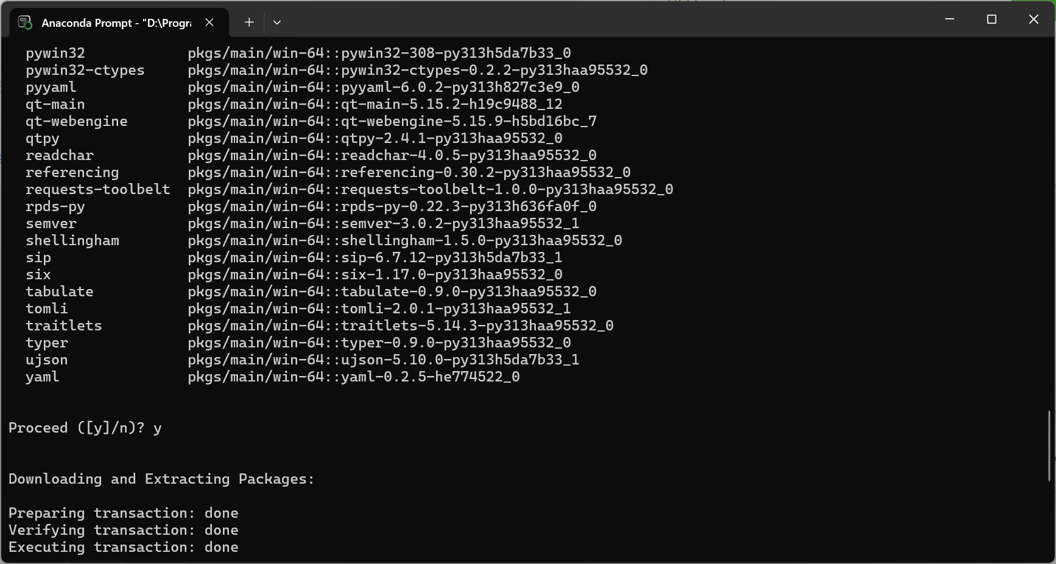Click the Verifying transaction: done line
The width and height of the screenshot is (1056, 564).
click(x=124, y=530)
